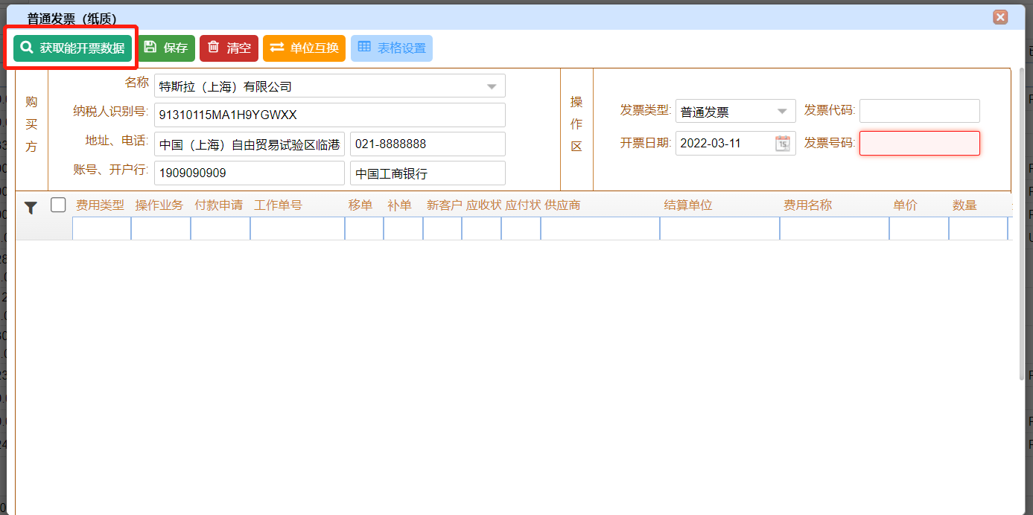Click the 保存 save button

coord(166,48)
